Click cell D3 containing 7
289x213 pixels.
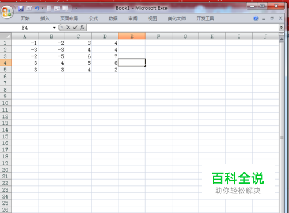point(105,56)
